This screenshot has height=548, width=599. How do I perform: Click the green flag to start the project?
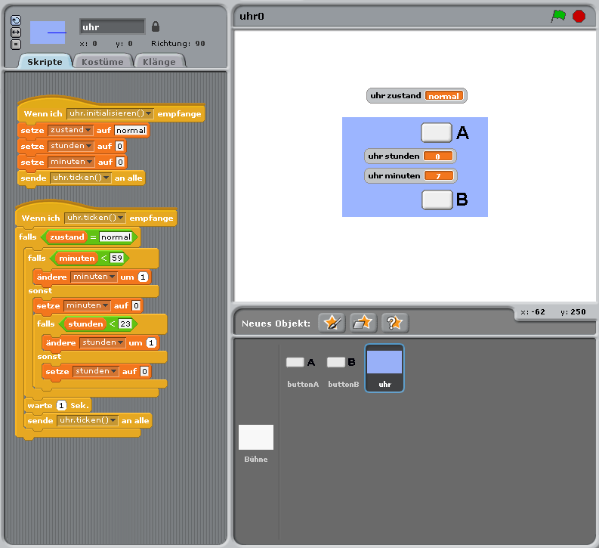[x=558, y=16]
